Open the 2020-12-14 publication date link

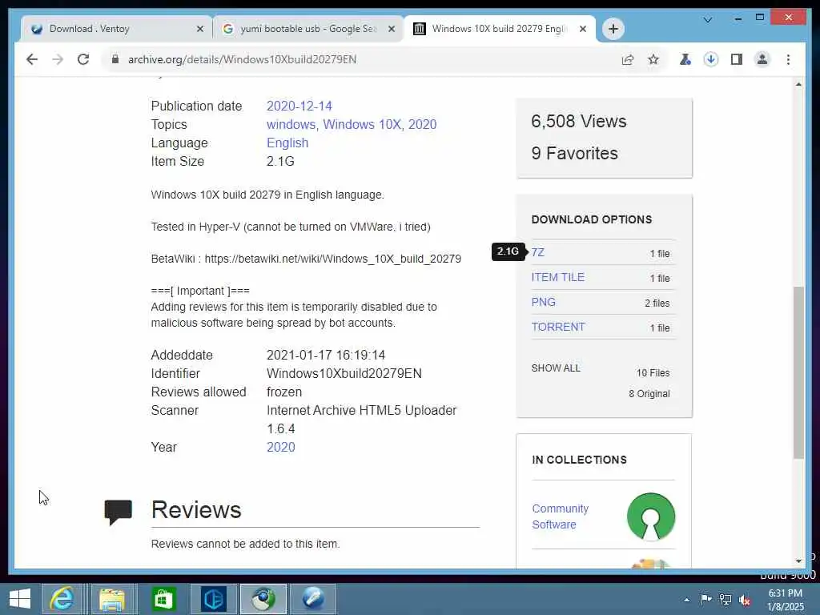point(299,107)
